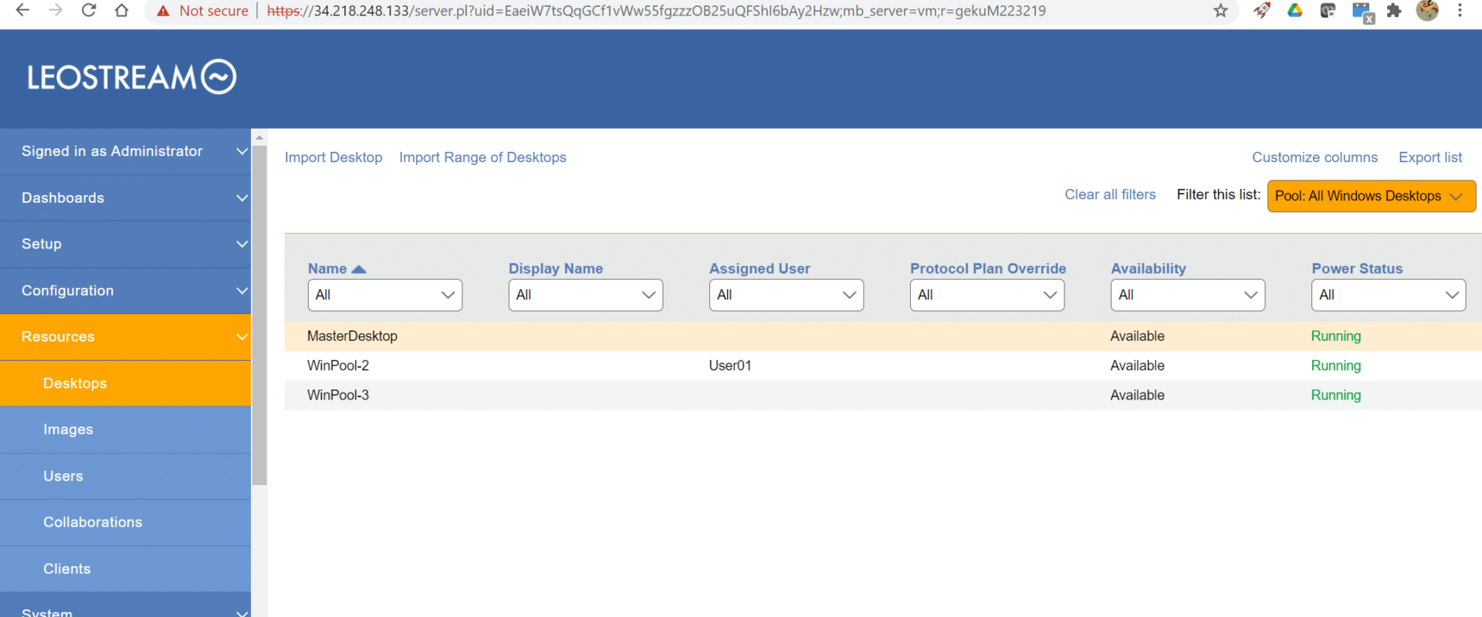The height and width of the screenshot is (617, 1482).
Task: Click Running status in WinPool-2 row
Action: click(x=1335, y=366)
